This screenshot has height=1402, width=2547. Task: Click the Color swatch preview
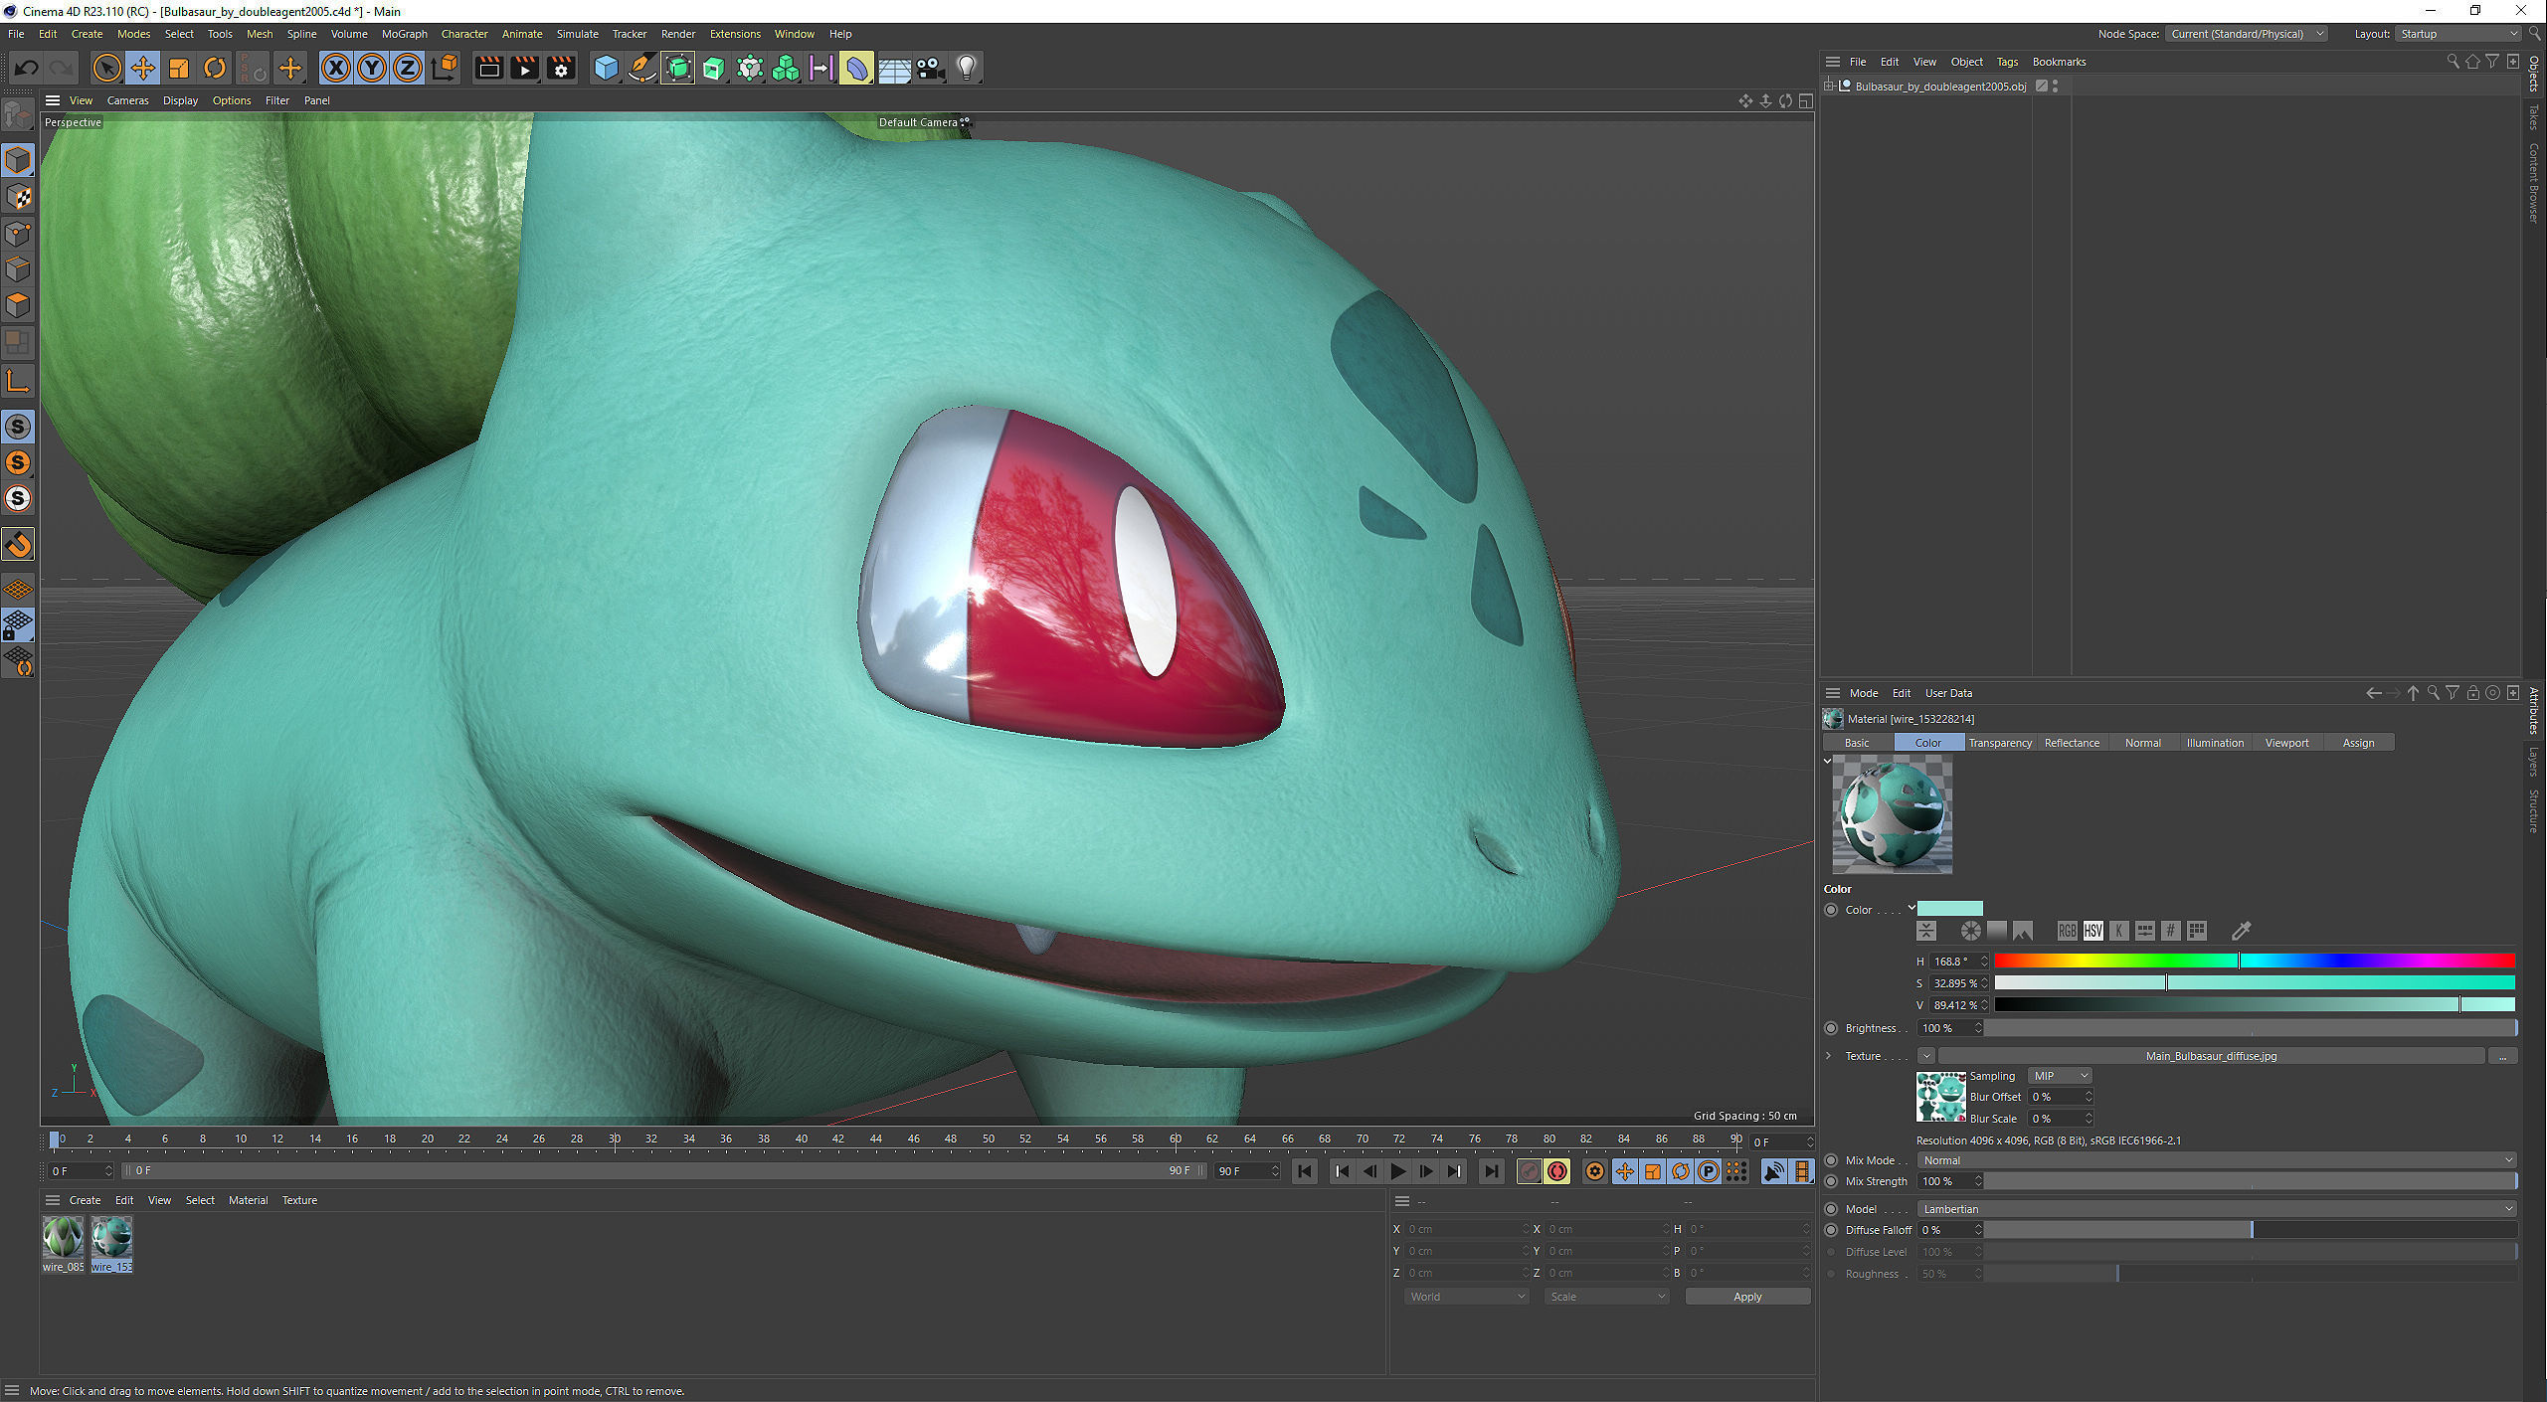pos(1949,909)
